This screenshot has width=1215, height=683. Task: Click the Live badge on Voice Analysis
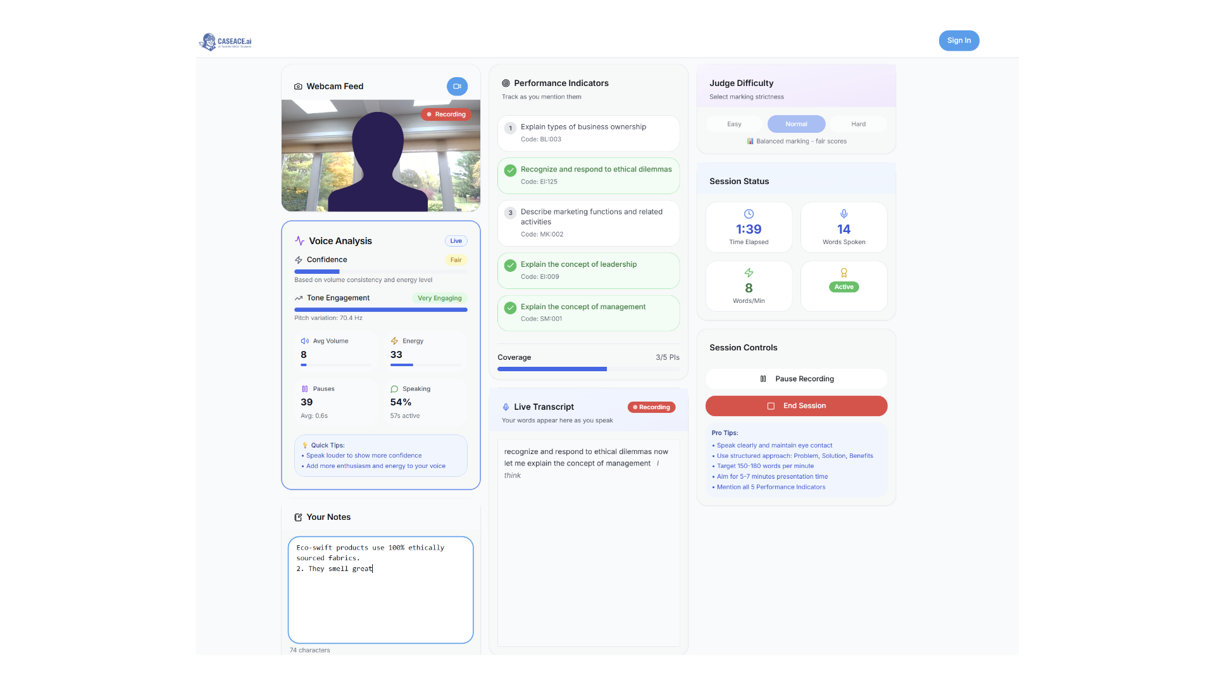[456, 240]
